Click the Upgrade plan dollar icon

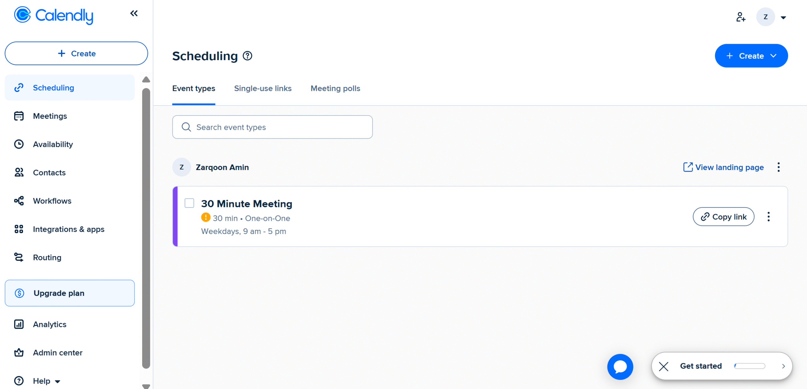point(20,293)
